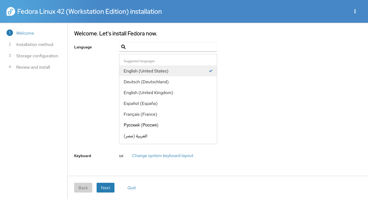Screen dimensions: 368x199
Task: Pick the Arabic (Egypt) language option
Action: (x=168, y=136)
